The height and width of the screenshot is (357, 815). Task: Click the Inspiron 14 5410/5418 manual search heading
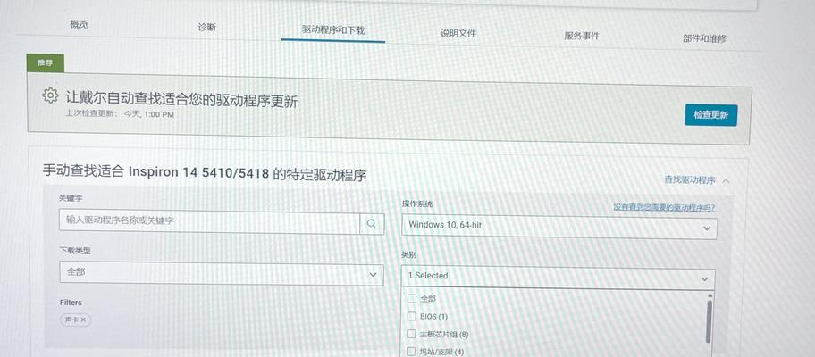(205, 174)
